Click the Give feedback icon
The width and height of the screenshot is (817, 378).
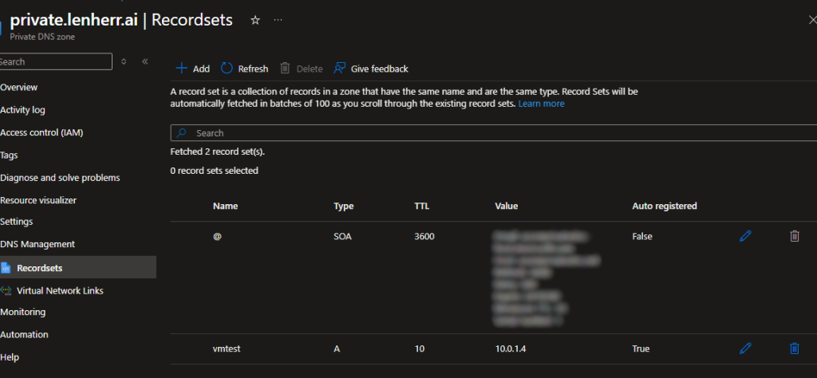coord(340,69)
